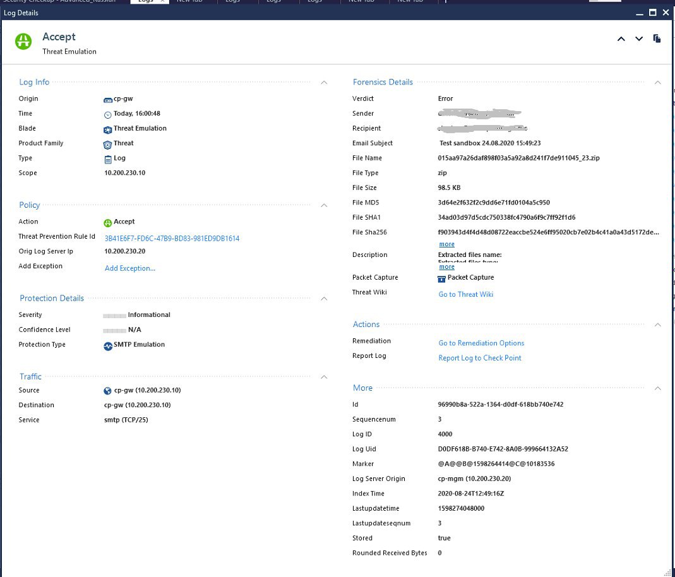Select the File SHA1 hash value

tap(506, 217)
